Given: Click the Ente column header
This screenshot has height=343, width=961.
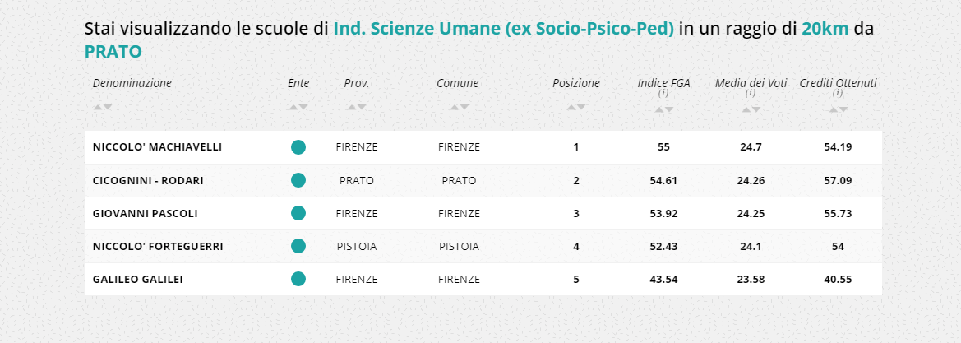Looking at the screenshot, I should click(298, 83).
